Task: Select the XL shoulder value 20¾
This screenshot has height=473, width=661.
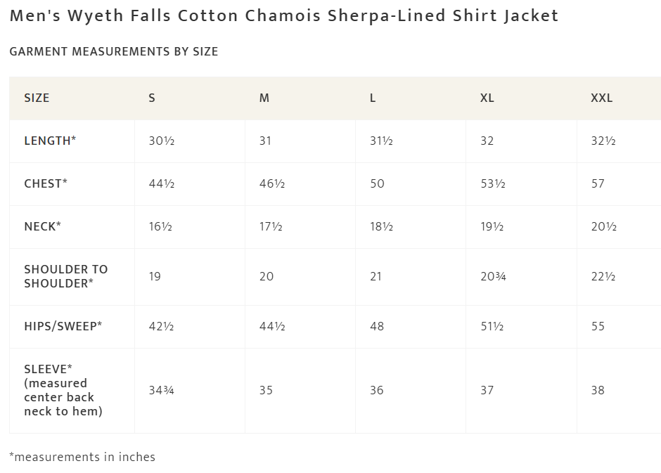Action: click(493, 276)
